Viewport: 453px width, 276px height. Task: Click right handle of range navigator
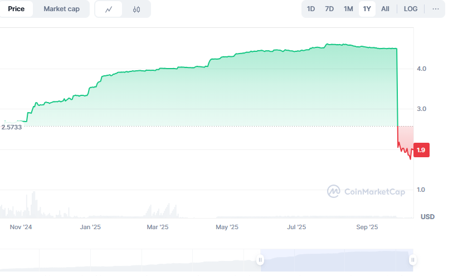pos(412,260)
